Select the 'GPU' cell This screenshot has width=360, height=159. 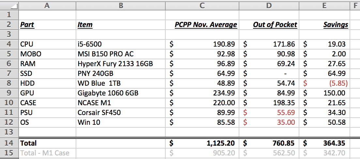(47, 93)
